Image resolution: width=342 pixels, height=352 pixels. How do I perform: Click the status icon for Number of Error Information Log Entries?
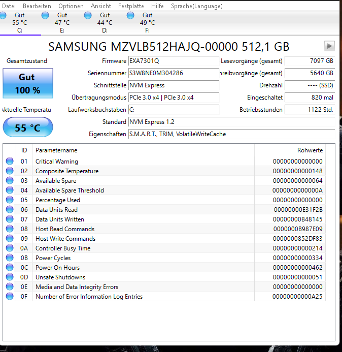point(10,296)
